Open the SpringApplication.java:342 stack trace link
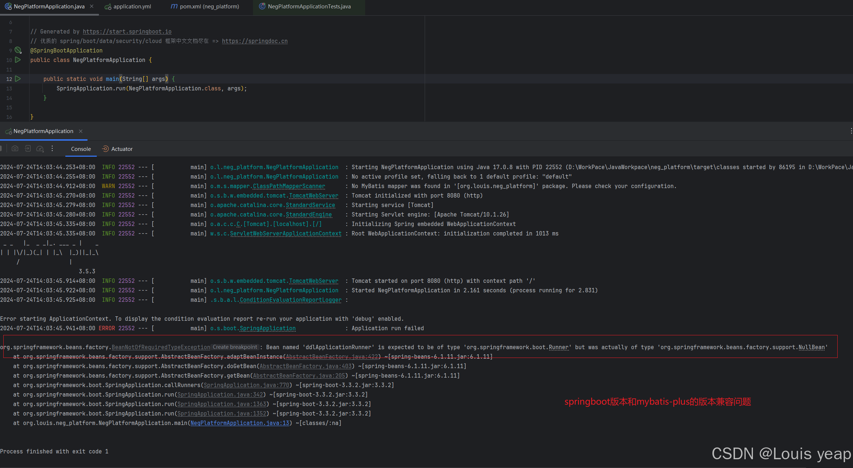This screenshot has width=853, height=468. click(220, 395)
